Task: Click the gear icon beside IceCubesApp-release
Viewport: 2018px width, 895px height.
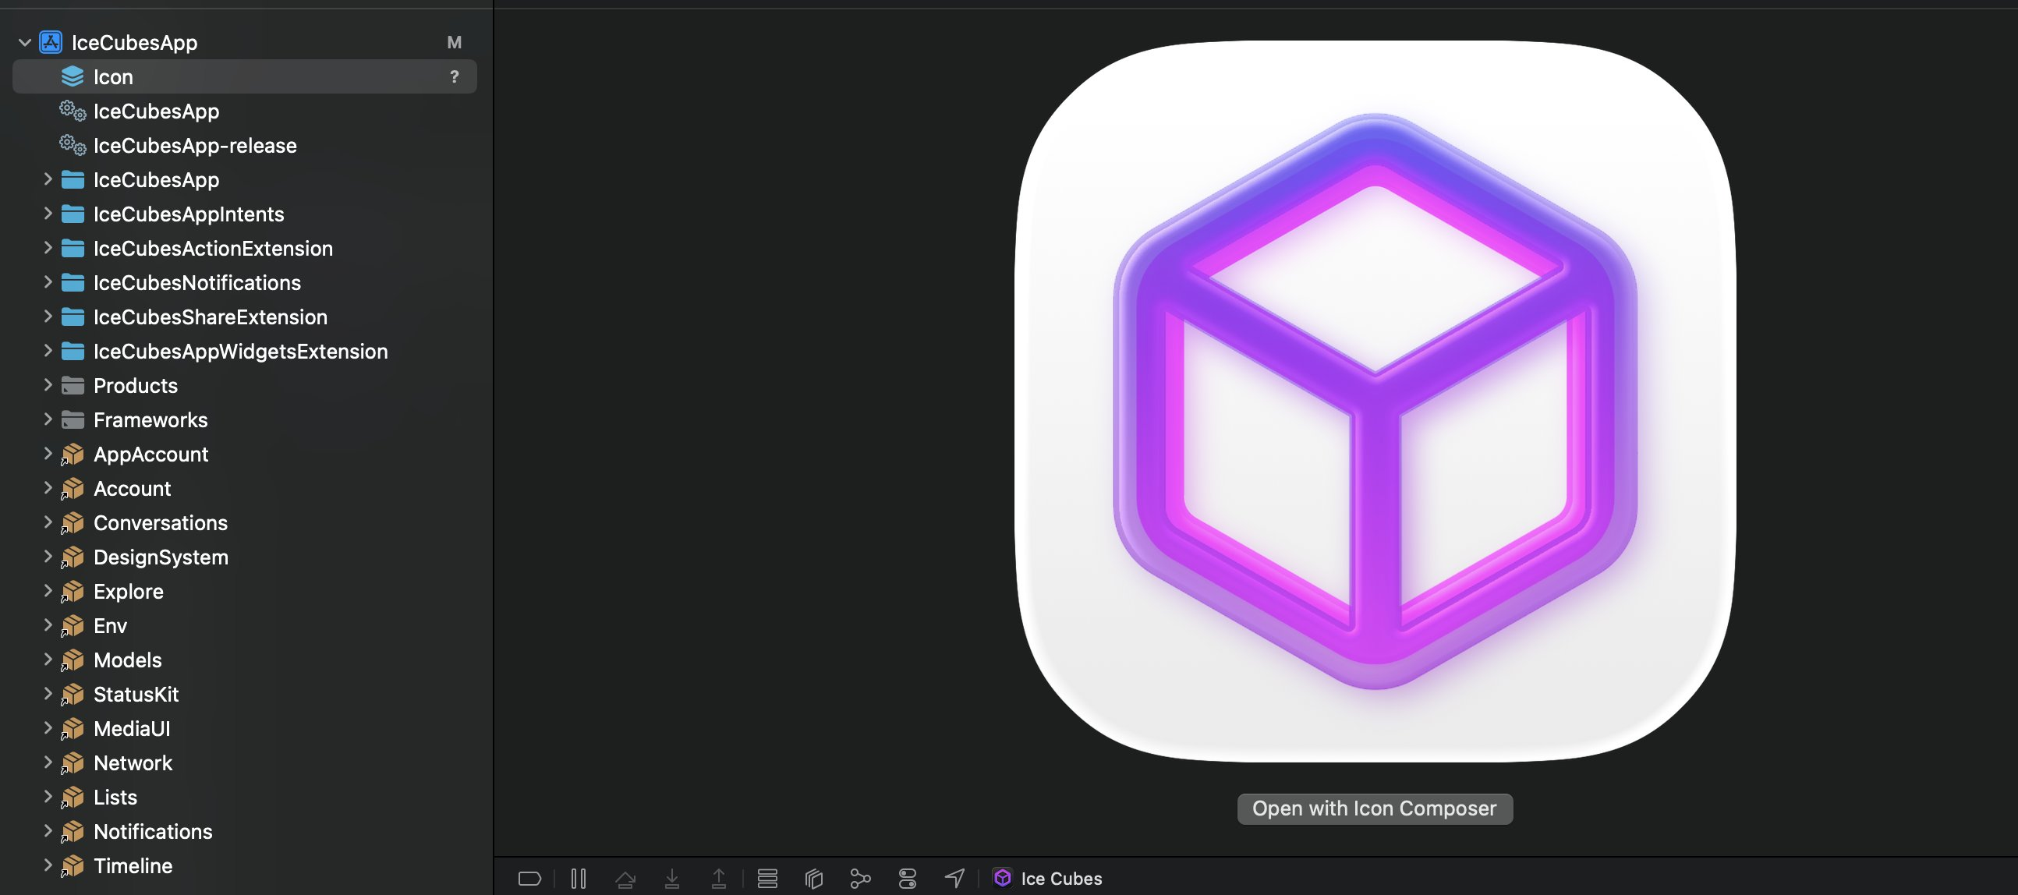Action: tap(73, 146)
